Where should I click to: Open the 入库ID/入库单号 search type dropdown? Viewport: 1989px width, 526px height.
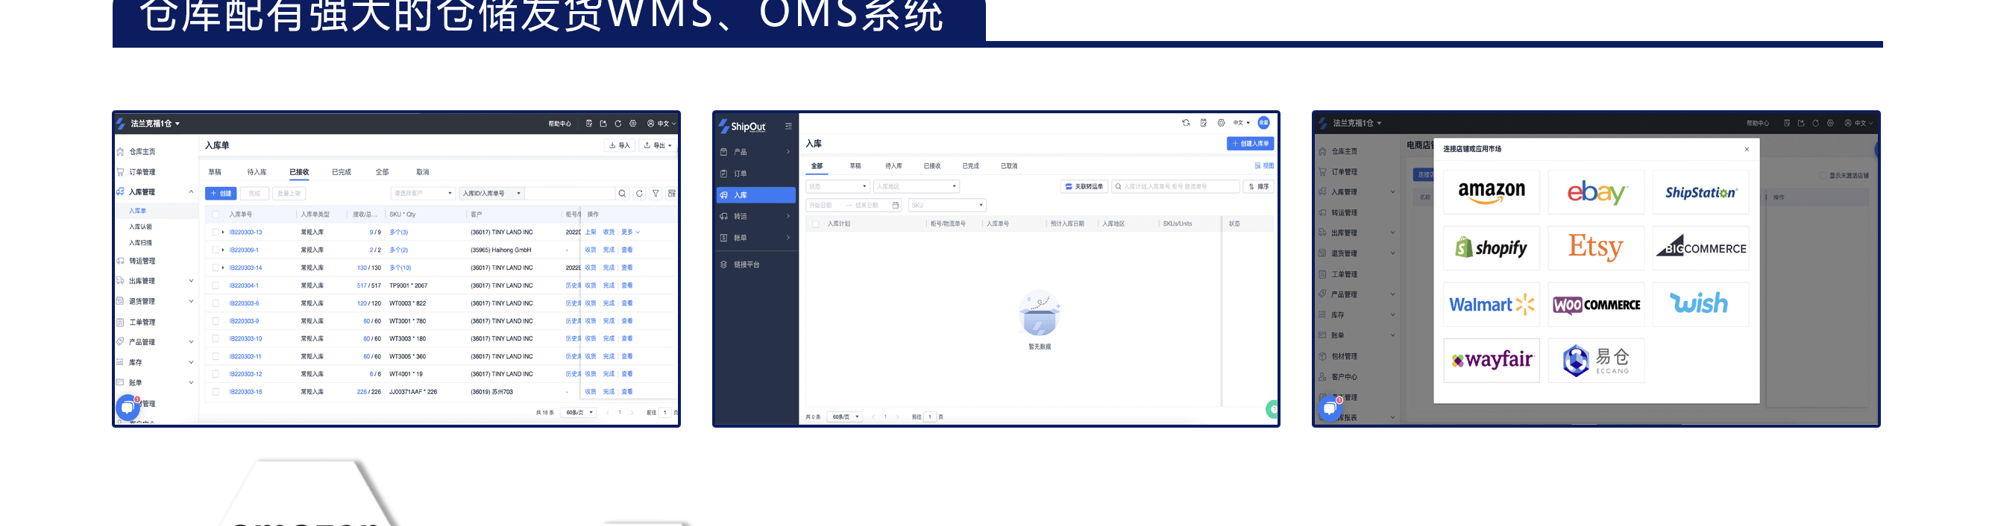click(x=492, y=194)
